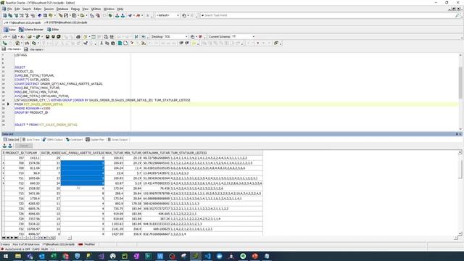Open the Edit menu
464x261 pixels.
pyautogui.click(x=17, y=9)
